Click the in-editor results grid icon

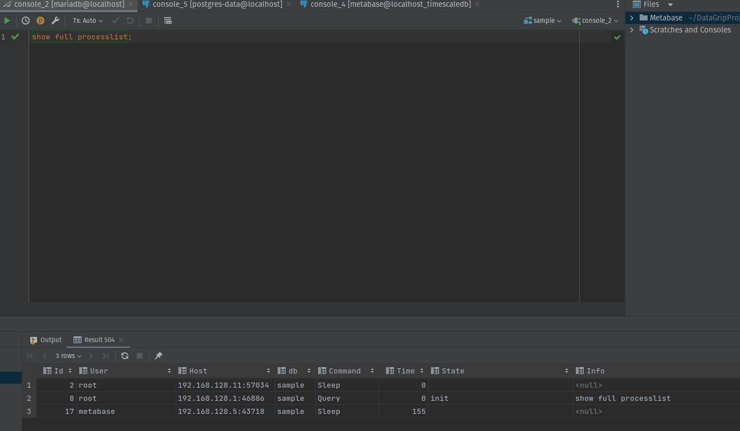pos(167,21)
